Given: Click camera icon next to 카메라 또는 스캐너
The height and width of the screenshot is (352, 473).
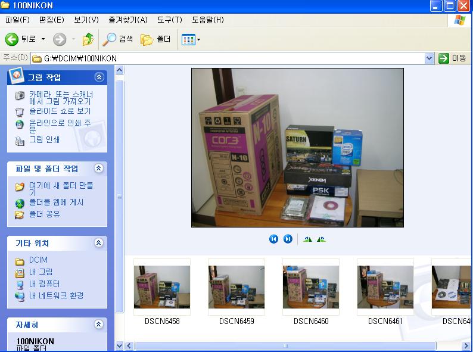Looking at the screenshot, I should pyautogui.click(x=20, y=96).
